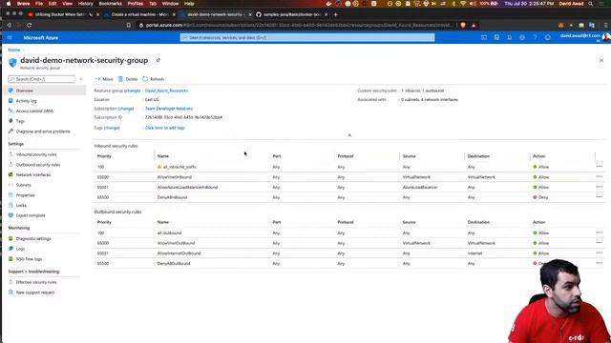Click the Move toolbar button
This screenshot has width=611, height=343.
pos(104,79)
